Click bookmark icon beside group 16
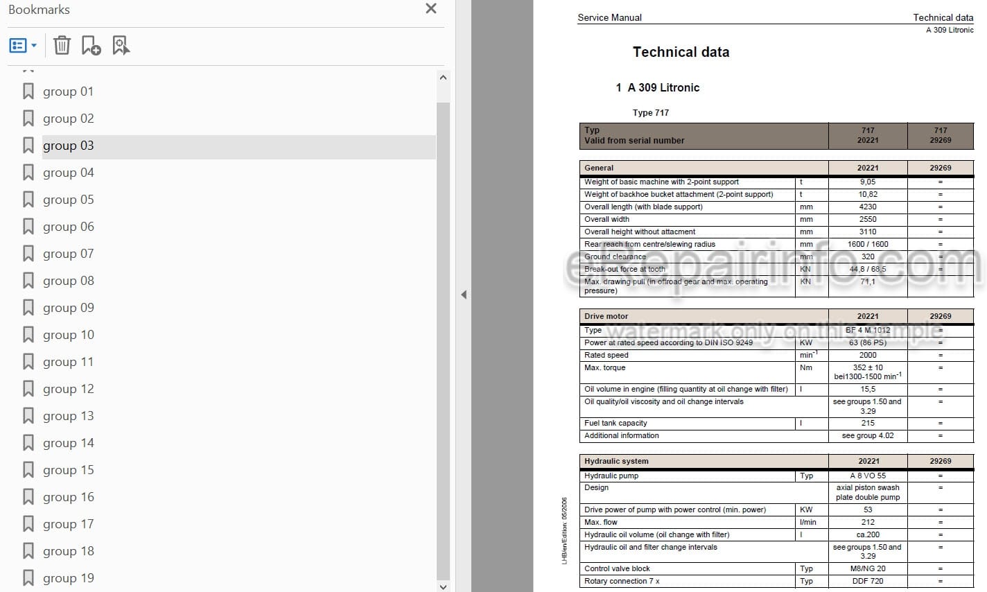This screenshot has height=592, width=987. 28,497
